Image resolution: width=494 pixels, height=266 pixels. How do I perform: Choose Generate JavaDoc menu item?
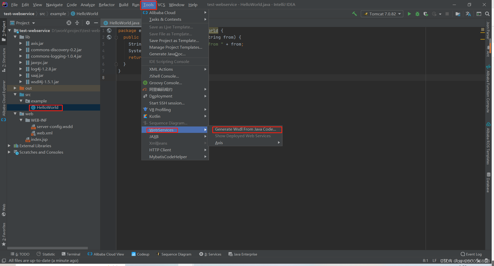[x=175, y=54]
